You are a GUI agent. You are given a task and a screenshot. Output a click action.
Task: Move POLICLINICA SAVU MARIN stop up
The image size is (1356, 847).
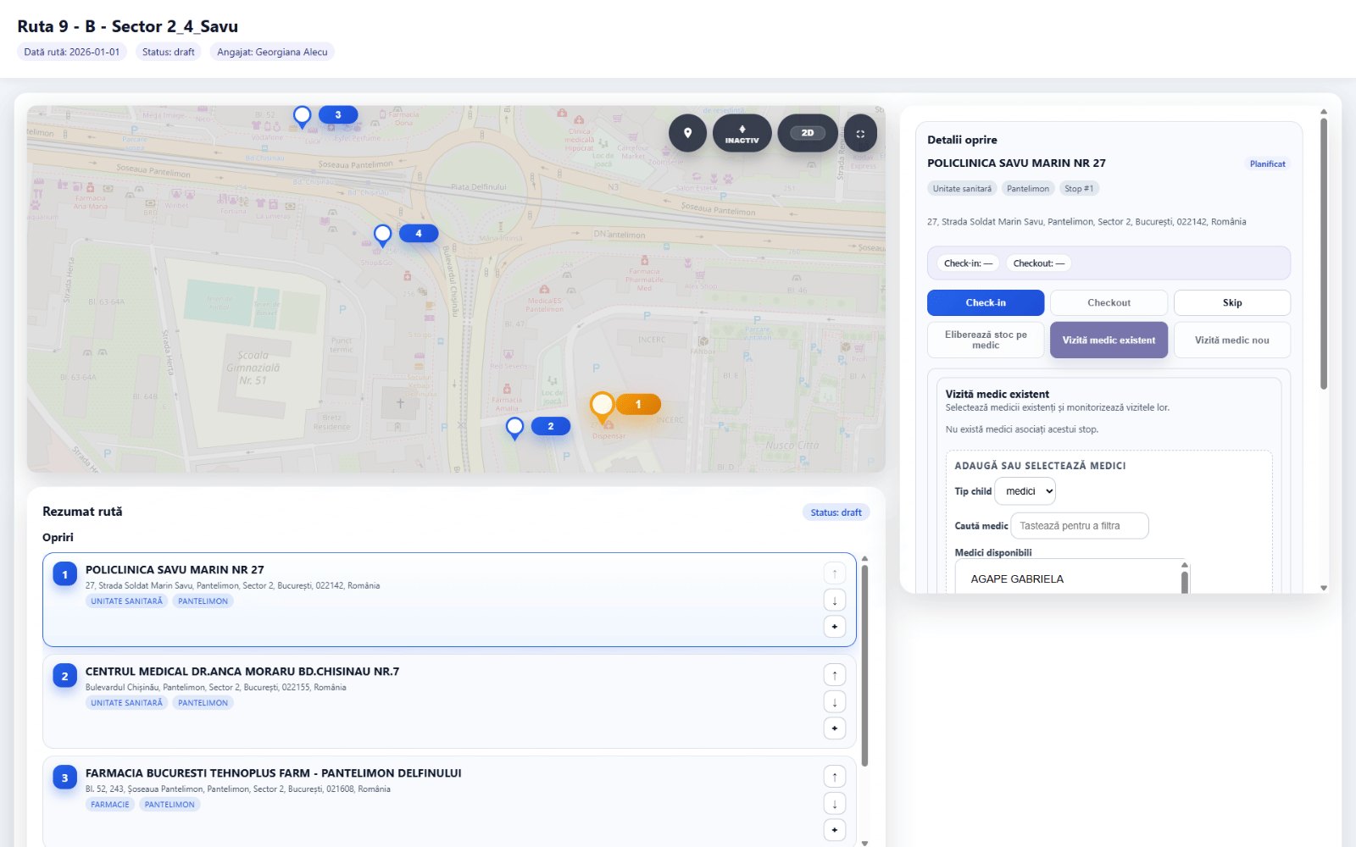point(835,573)
